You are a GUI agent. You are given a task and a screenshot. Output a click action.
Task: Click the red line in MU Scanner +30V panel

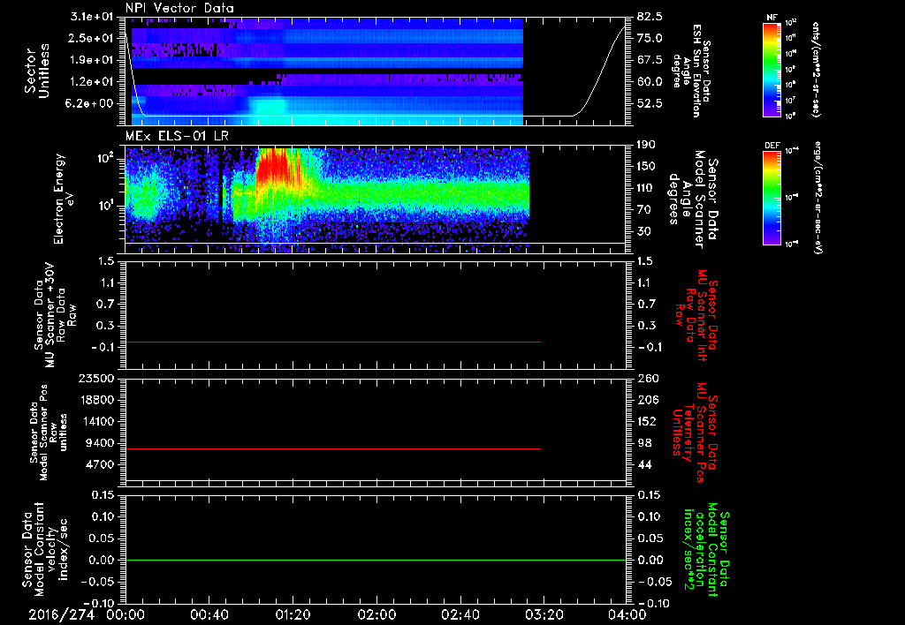tap(333, 342)
